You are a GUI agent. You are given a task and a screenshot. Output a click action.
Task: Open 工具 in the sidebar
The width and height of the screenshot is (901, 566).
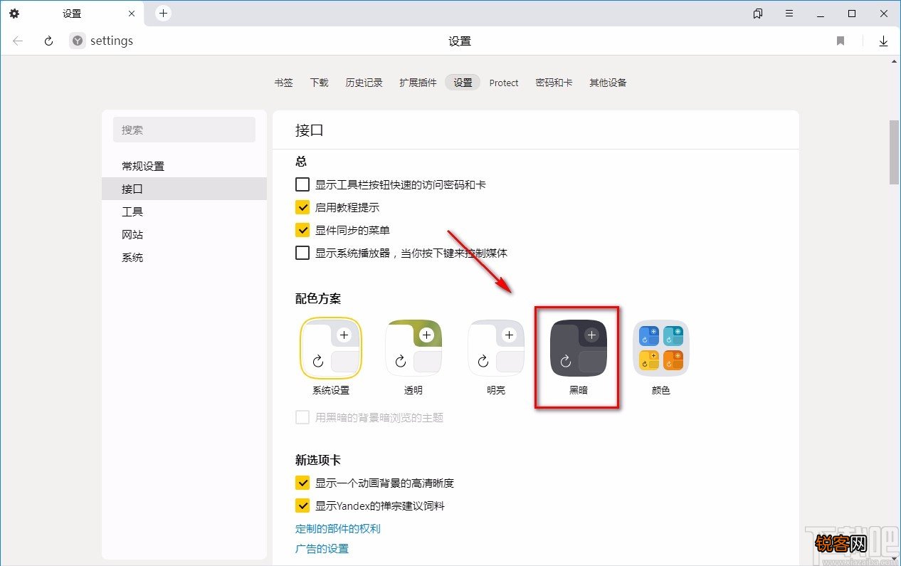(184, 211)
